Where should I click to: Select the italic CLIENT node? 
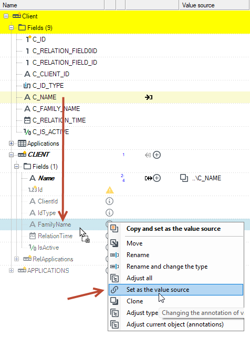[39, 155]
